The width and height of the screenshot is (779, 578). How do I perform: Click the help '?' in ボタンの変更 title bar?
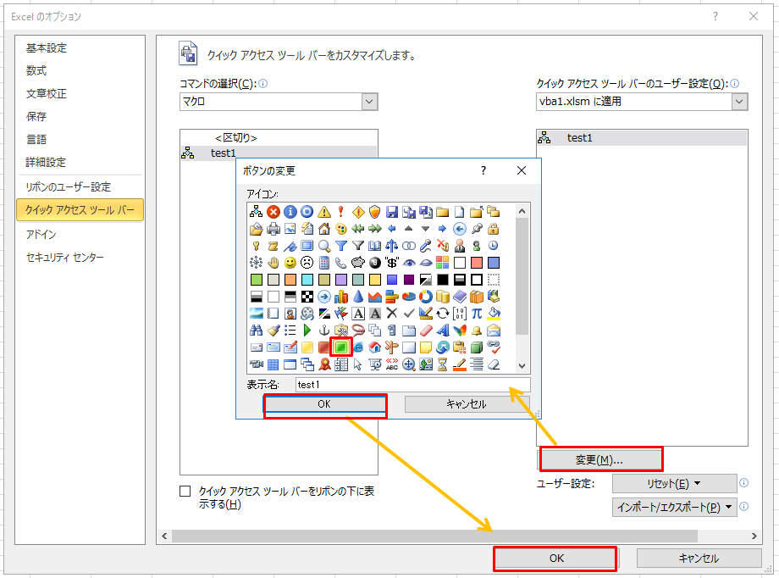pos(483,170)
